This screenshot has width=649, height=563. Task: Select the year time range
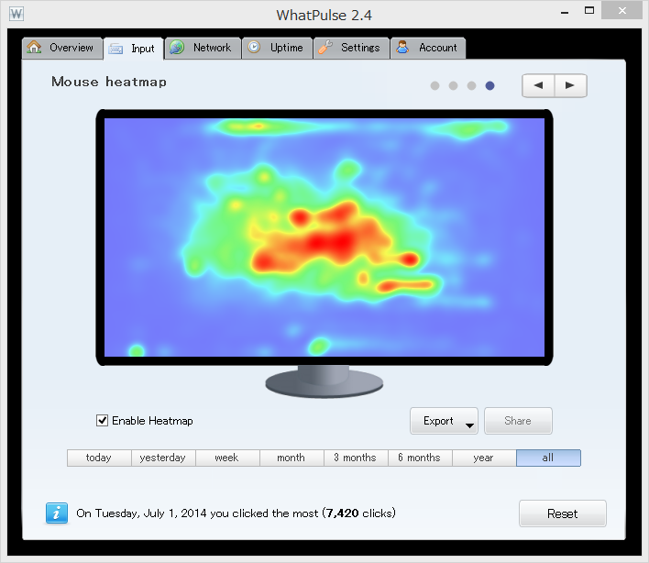point(484,458)
